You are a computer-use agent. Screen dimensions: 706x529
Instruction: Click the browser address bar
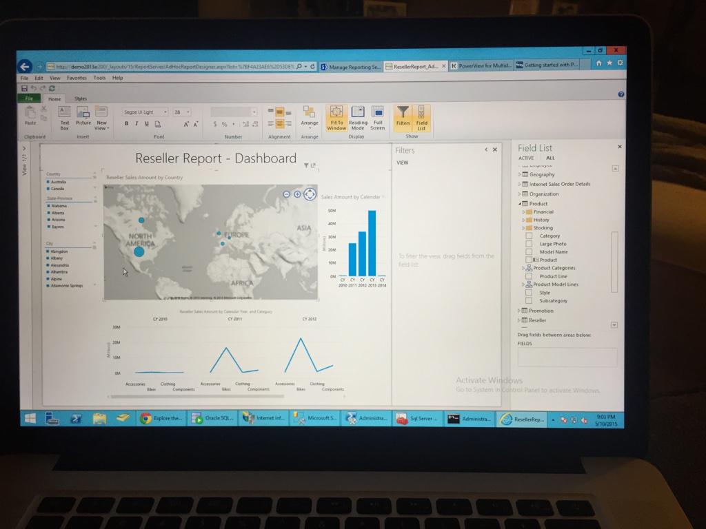[x=174, y=67]
